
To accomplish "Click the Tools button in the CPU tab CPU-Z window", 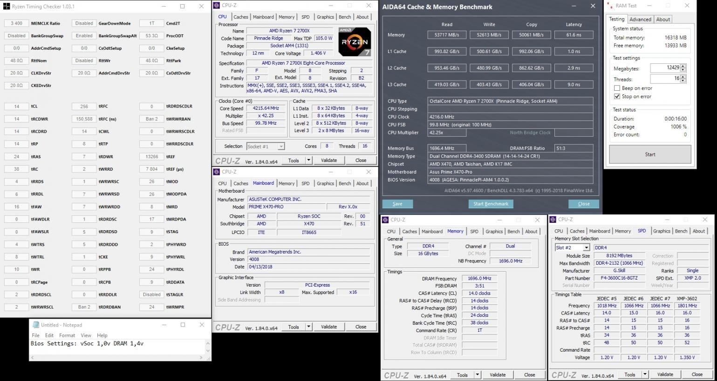I will 293,160.
